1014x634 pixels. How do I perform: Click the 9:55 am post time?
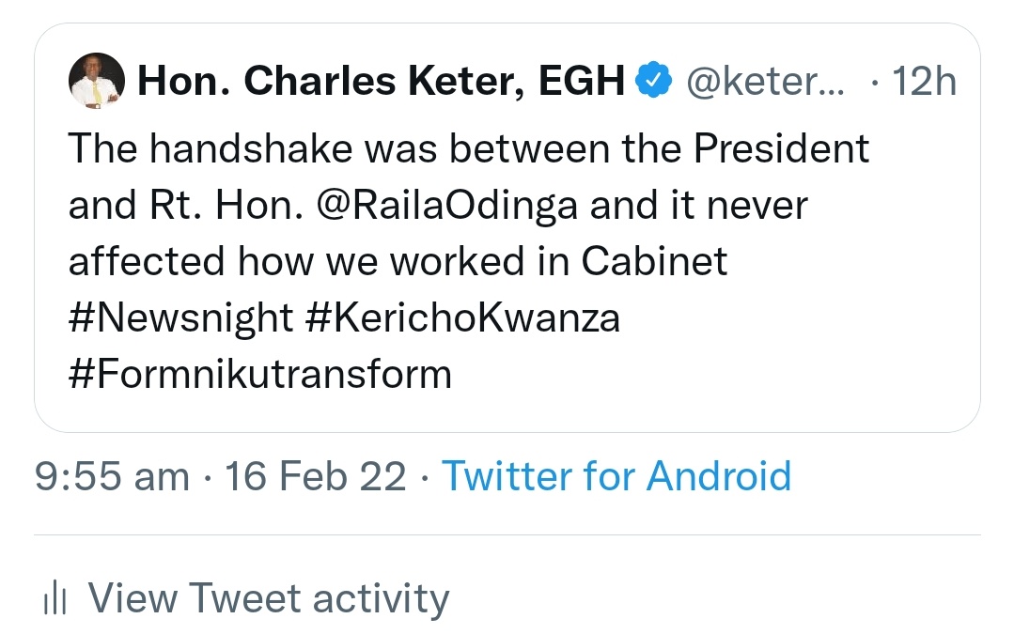click(x=111, y=477)
